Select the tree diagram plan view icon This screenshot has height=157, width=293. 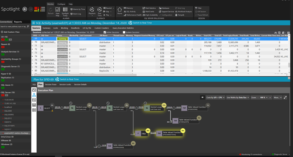34,95
